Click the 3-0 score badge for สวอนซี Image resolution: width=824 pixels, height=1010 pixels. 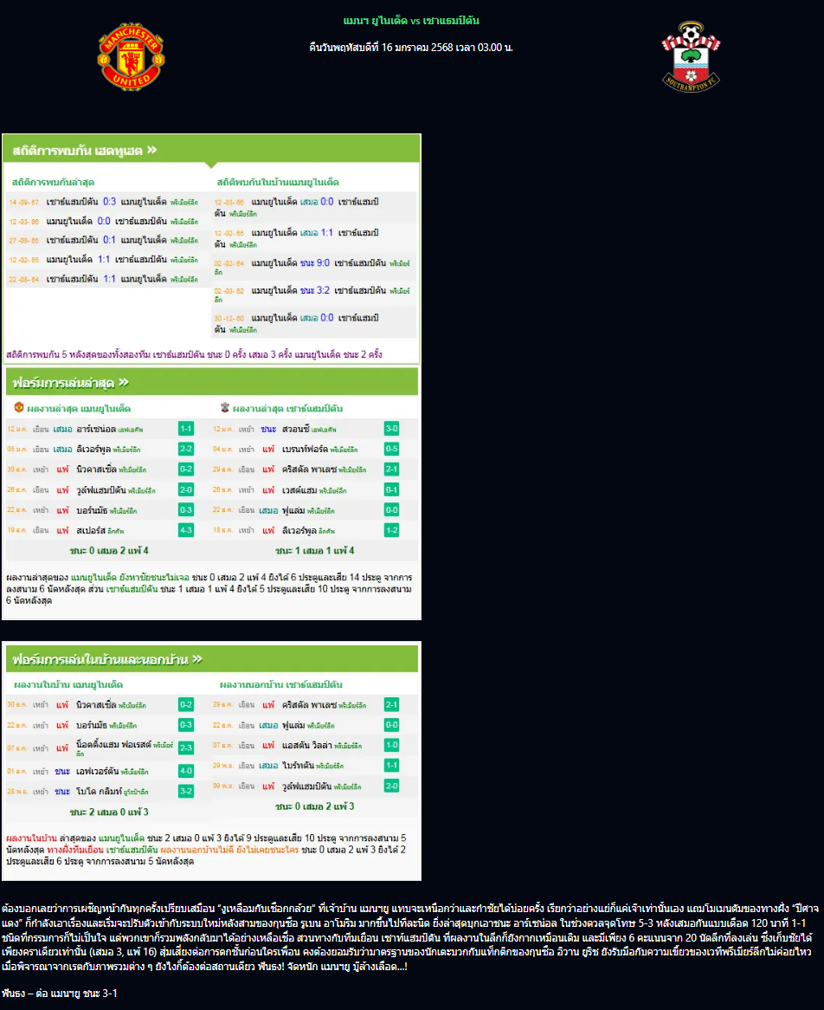pos(391,429)
